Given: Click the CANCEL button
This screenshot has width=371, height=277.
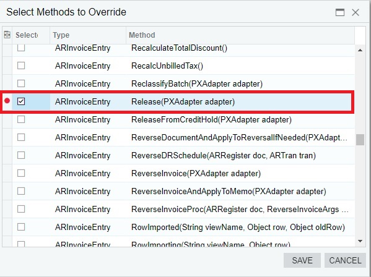Looking at the screenshot, I should pyautogui.click(x=345, y=260).
